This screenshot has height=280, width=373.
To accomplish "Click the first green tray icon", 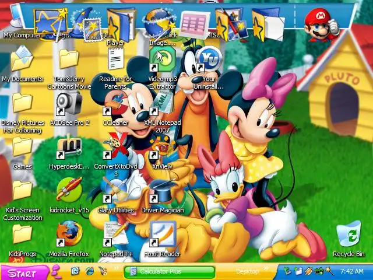I will [x=287, y=271].
